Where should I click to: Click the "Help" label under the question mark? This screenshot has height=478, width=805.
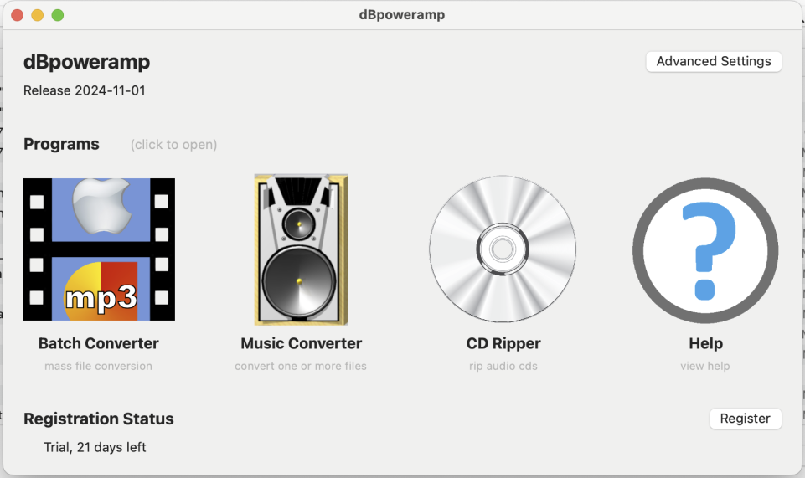click(x=705, y=343)
